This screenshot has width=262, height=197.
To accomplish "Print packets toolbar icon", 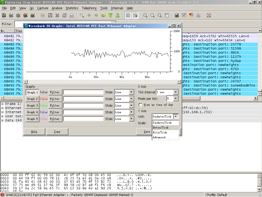I will pyautogui.click(x=72, y=15).
